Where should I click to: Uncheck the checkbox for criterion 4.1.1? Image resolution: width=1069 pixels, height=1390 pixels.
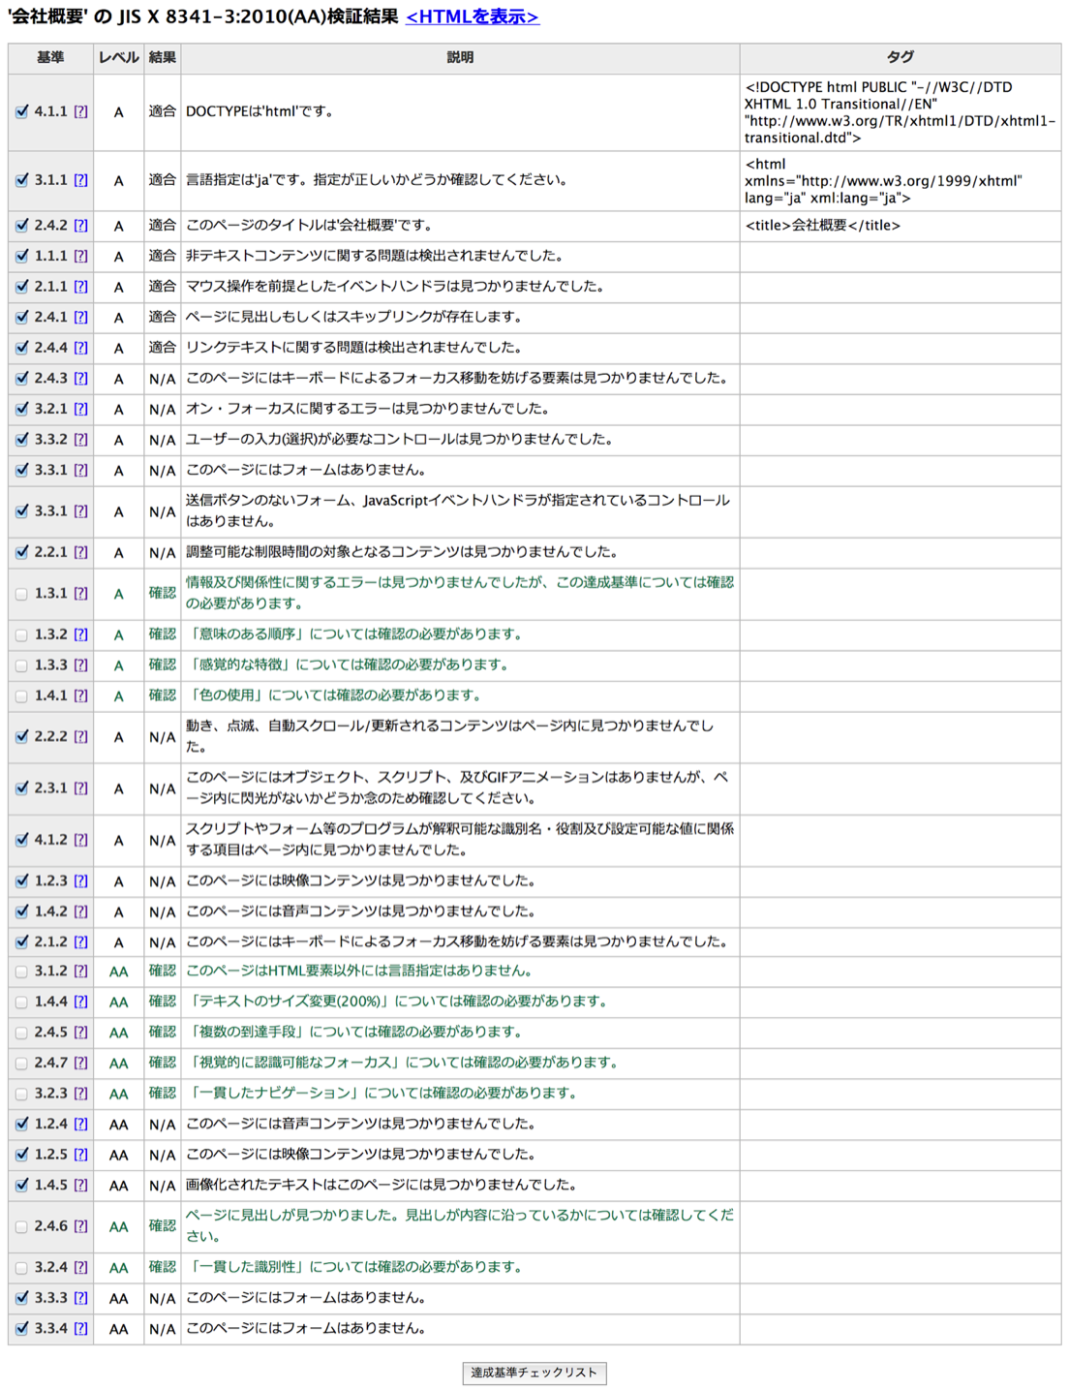[21, 110]
